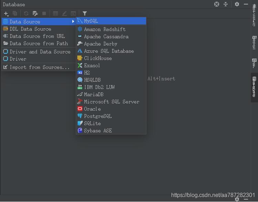258x202 pixels.
Task: Choose PostgreSQL in the submenu
Action: pos(98,116)
